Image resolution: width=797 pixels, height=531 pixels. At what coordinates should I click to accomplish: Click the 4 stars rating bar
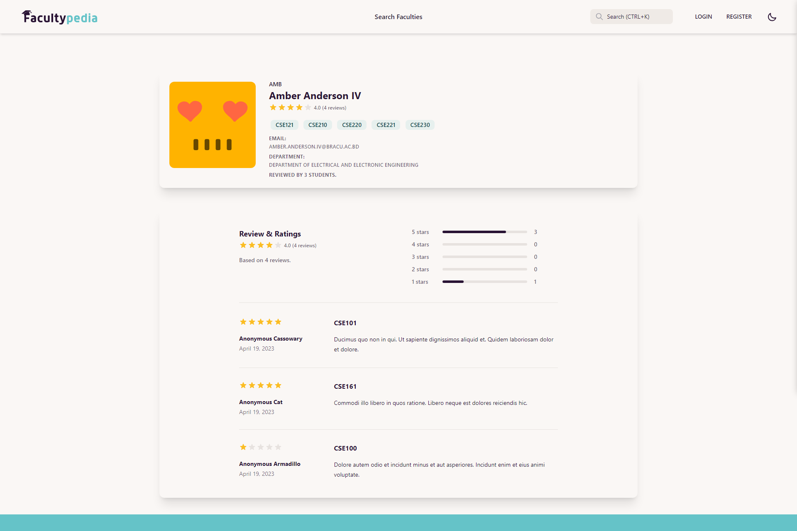click(x=484, y=244)
